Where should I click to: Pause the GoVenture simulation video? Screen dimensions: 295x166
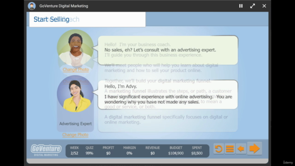pos(241,6)
